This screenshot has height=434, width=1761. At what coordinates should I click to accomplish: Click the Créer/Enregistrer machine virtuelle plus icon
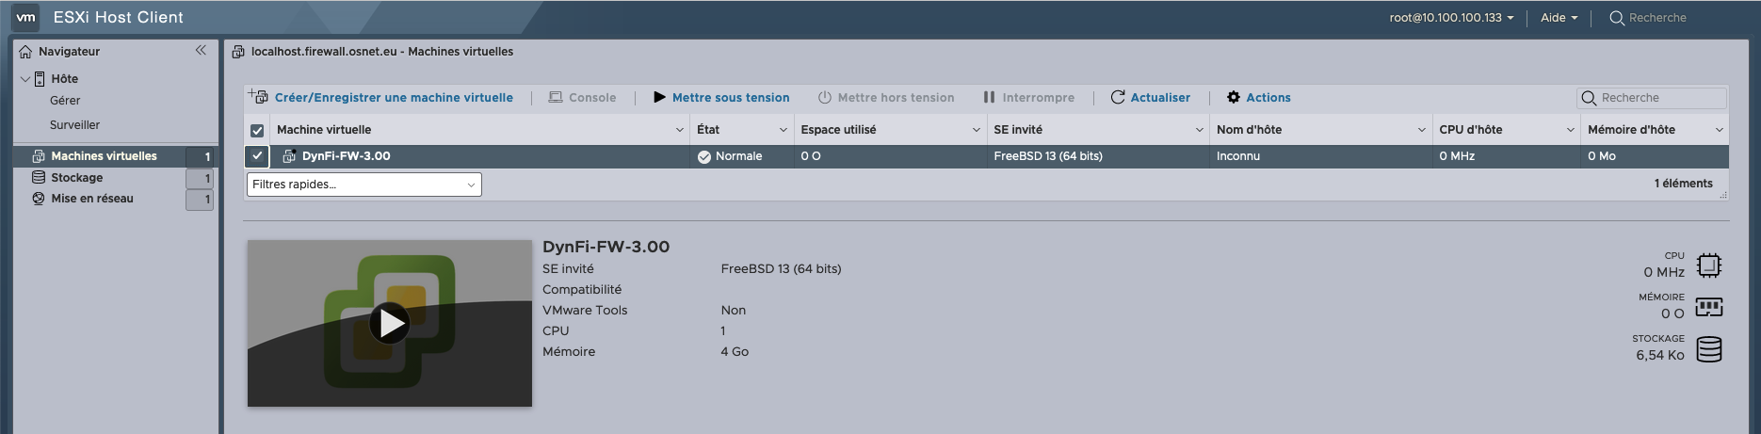(x=258, y=96)
